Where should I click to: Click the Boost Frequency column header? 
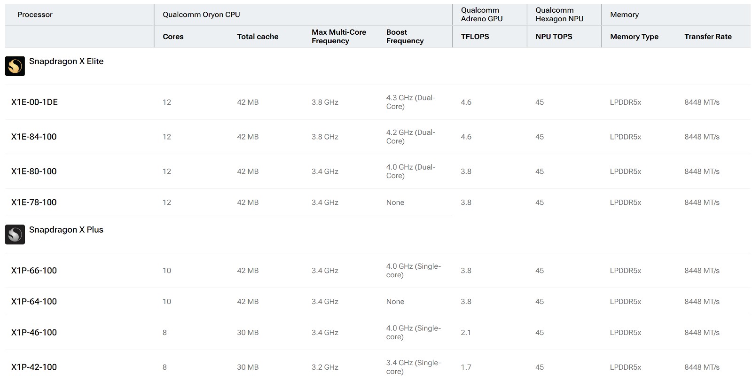[x=405, y=37]
